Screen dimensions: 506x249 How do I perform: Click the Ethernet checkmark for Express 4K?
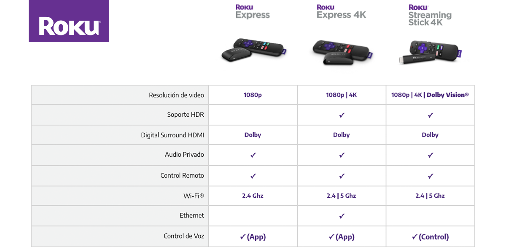pyautogui.click(x=342, y=216)
